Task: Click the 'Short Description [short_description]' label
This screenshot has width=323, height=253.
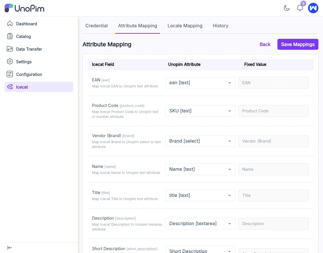Action: [124, 249]
